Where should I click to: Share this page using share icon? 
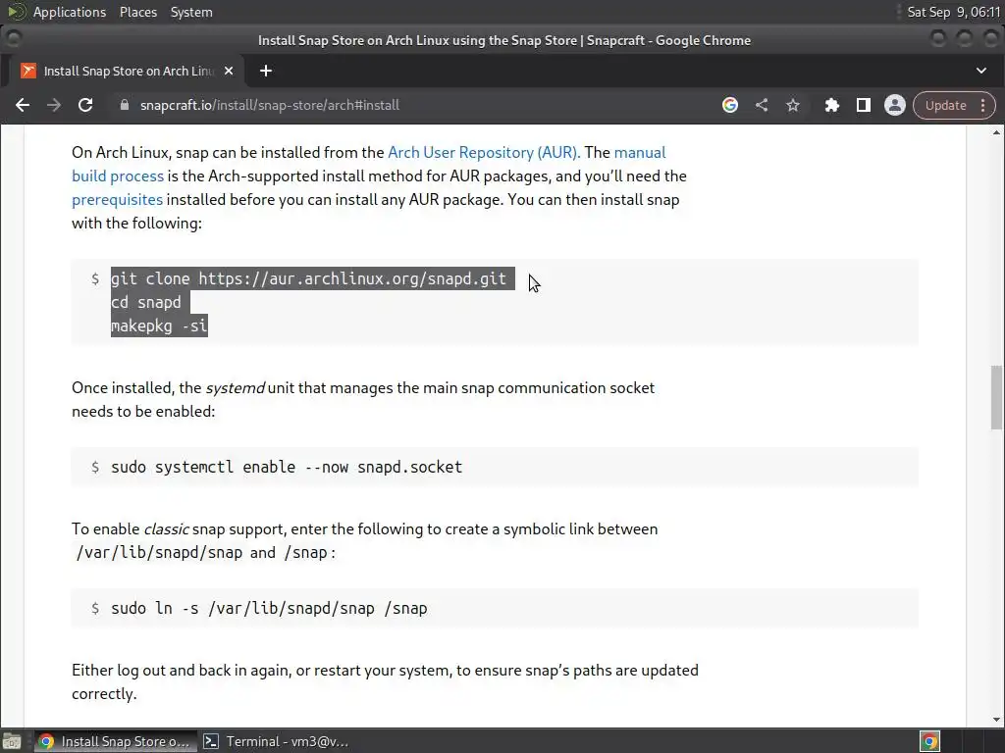coord(762,105)
